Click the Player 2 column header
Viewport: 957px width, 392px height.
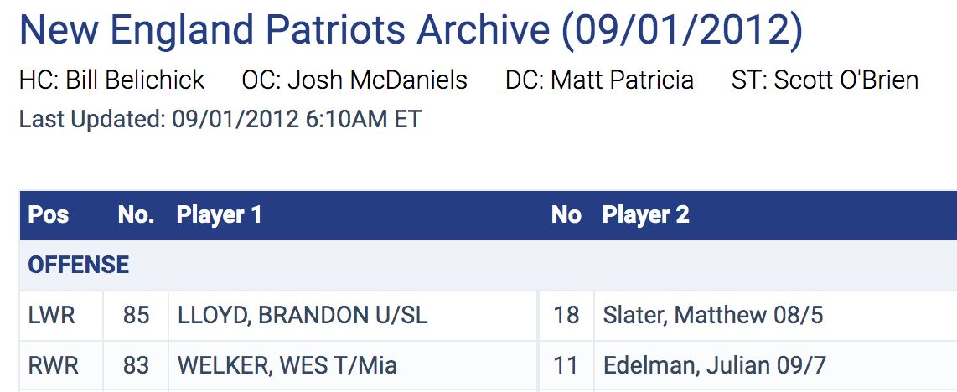pyautogui.click(x=645, y=215)
